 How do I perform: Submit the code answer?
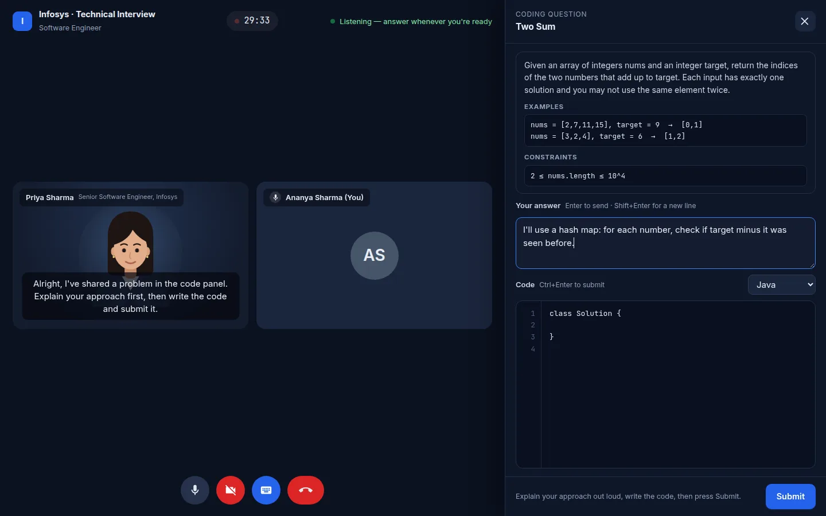point(790,497)
